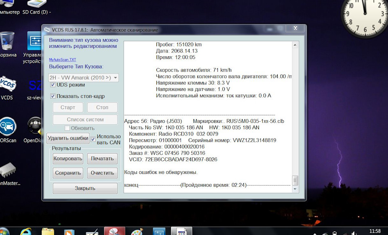Click the text Коды ошибок не обнаружены

161,172
